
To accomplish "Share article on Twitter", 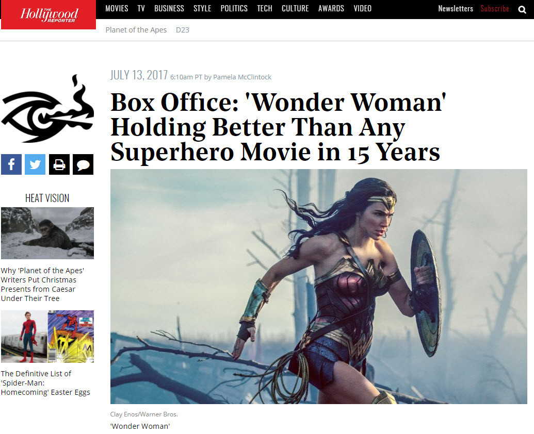I will pos(35,164).
